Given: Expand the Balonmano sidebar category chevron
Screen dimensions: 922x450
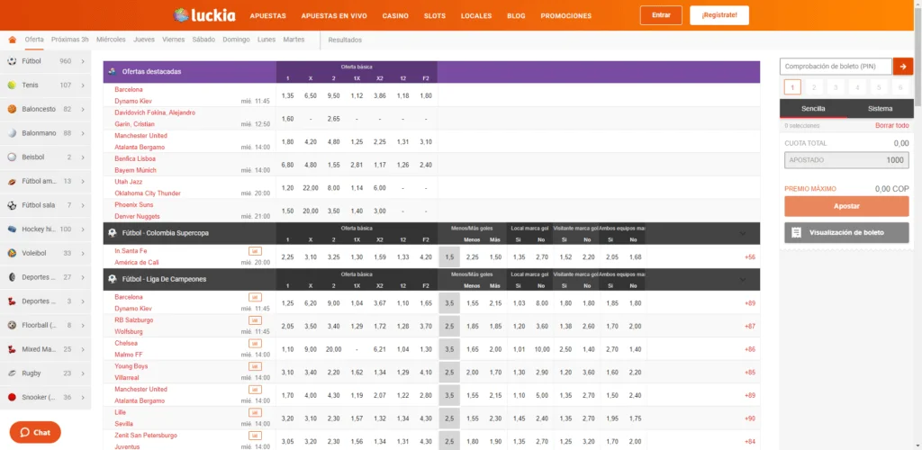Looking at the screenshot, I should click(83, 133).
